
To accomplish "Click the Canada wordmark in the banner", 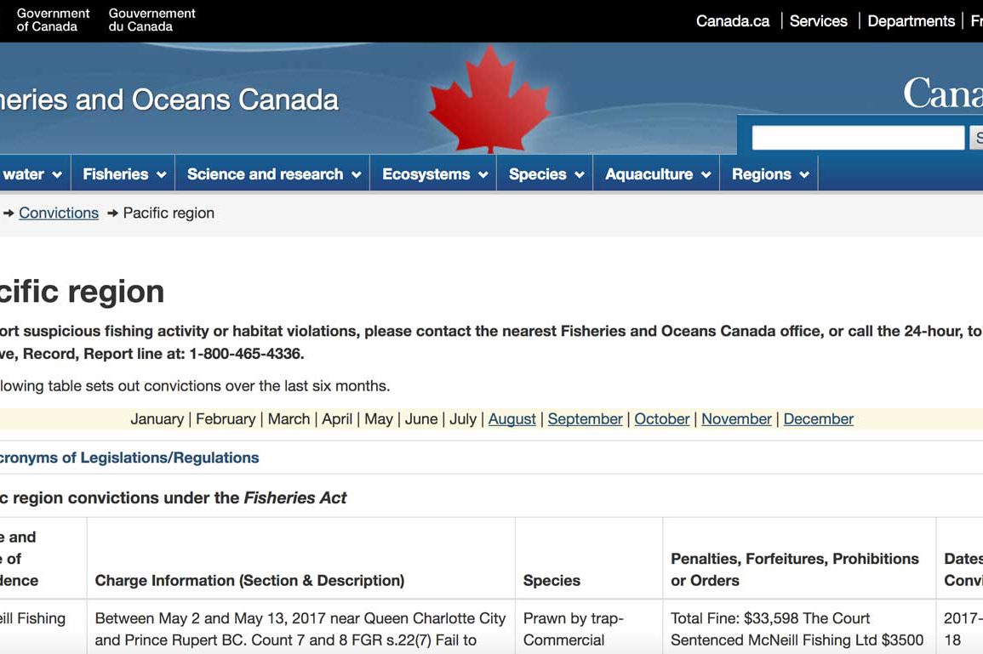I will click(943, 94).
